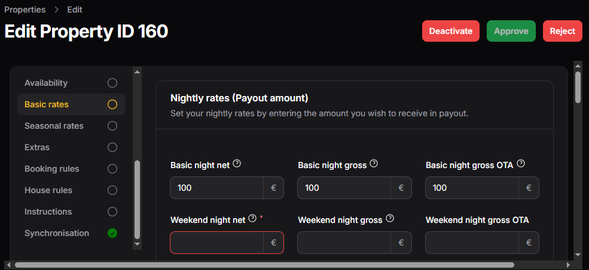This screenshot has height=270, width=589.
Task: Click the Deactivate button
Action: 450,31
